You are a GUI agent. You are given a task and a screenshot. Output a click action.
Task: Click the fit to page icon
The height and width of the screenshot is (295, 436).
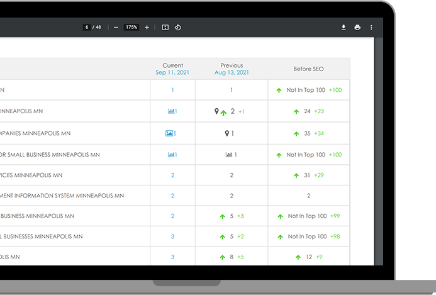click(x=165, y=28)
